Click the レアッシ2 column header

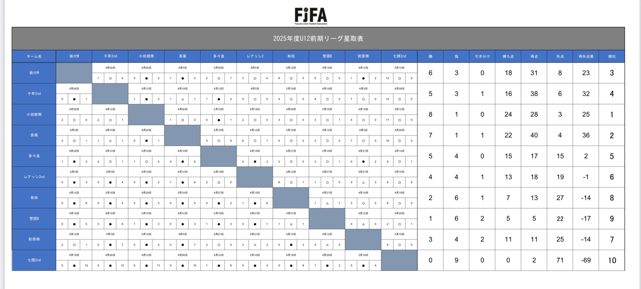255,56
